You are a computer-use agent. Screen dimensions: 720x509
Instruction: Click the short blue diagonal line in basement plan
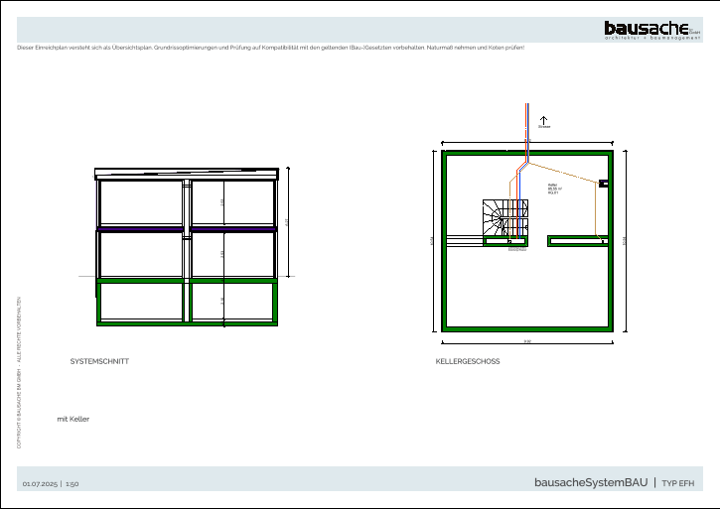522,167
